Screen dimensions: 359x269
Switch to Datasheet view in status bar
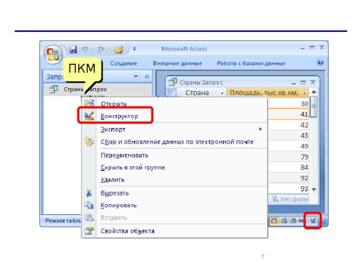274,221
